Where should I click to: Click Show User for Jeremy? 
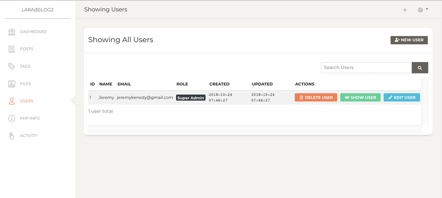360,98
